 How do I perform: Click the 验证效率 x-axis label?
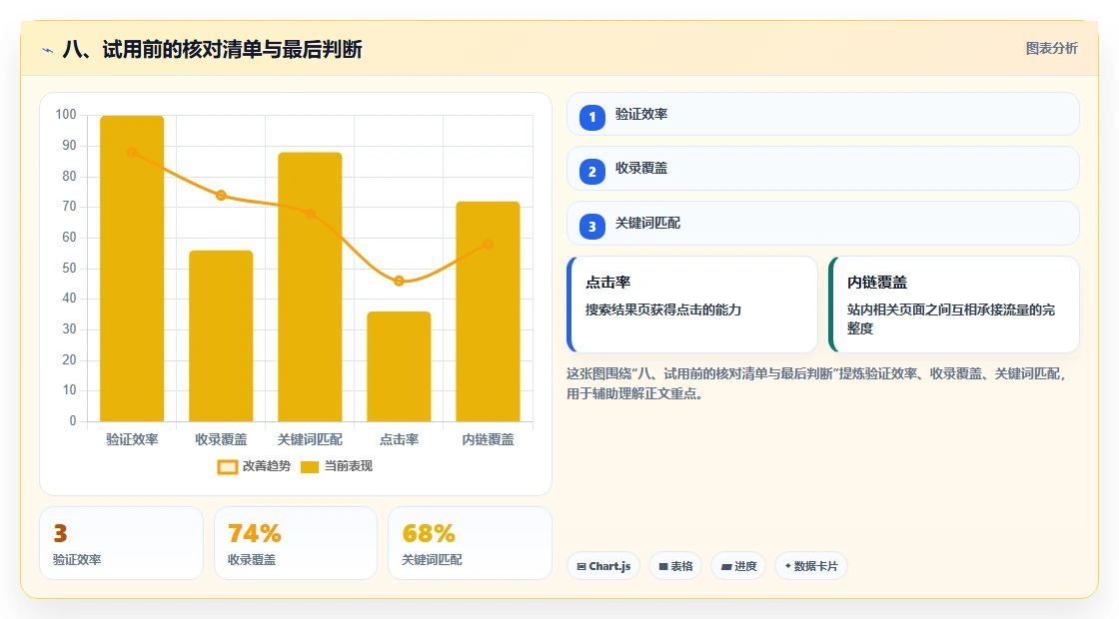pos(132,440)
